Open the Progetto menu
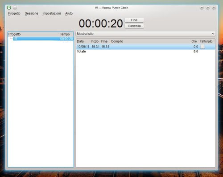This screenshot has height=177, width=223. click(x=14, y=13)
